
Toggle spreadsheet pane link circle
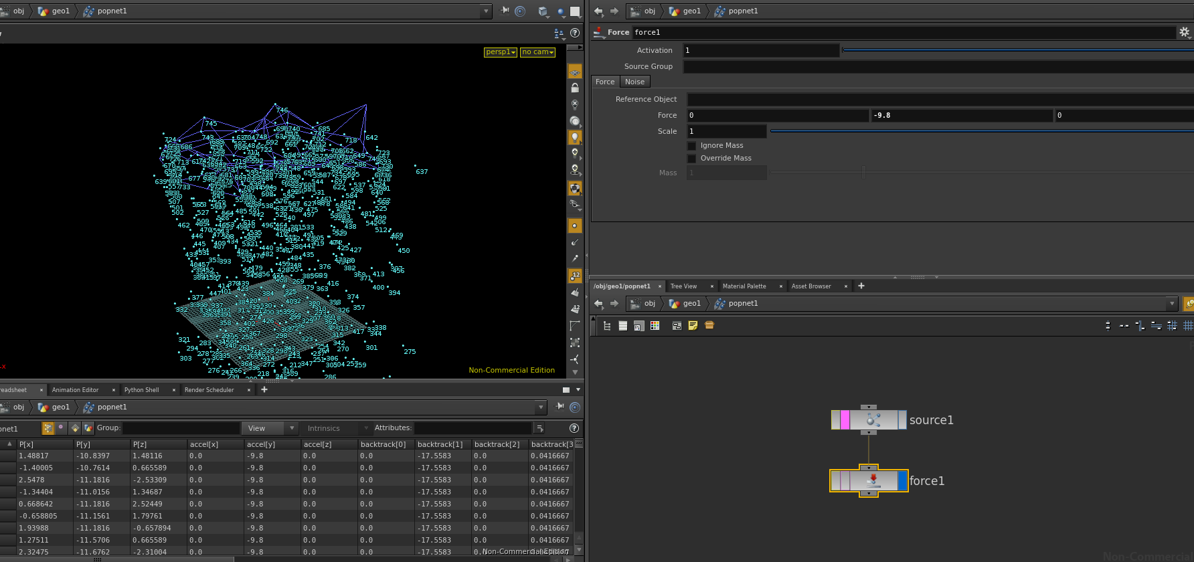point(575,407)
